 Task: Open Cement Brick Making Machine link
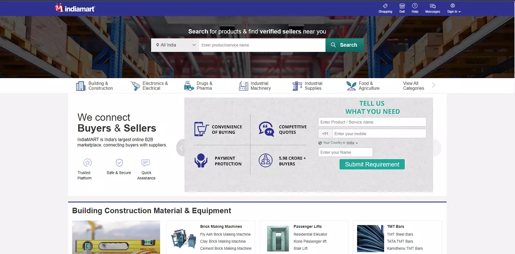226,248
